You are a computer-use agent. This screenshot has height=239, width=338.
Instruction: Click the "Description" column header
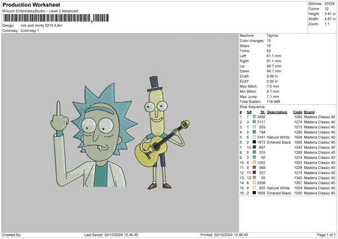(x=277, y=112)
